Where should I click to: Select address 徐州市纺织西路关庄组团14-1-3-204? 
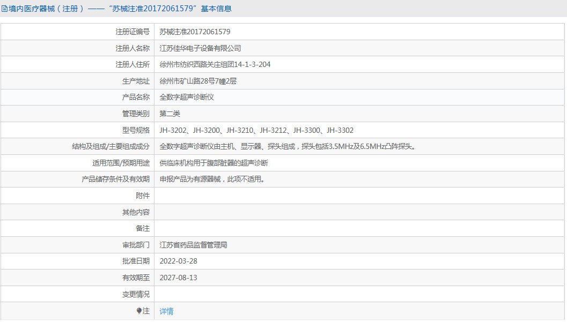pos(215,64)
